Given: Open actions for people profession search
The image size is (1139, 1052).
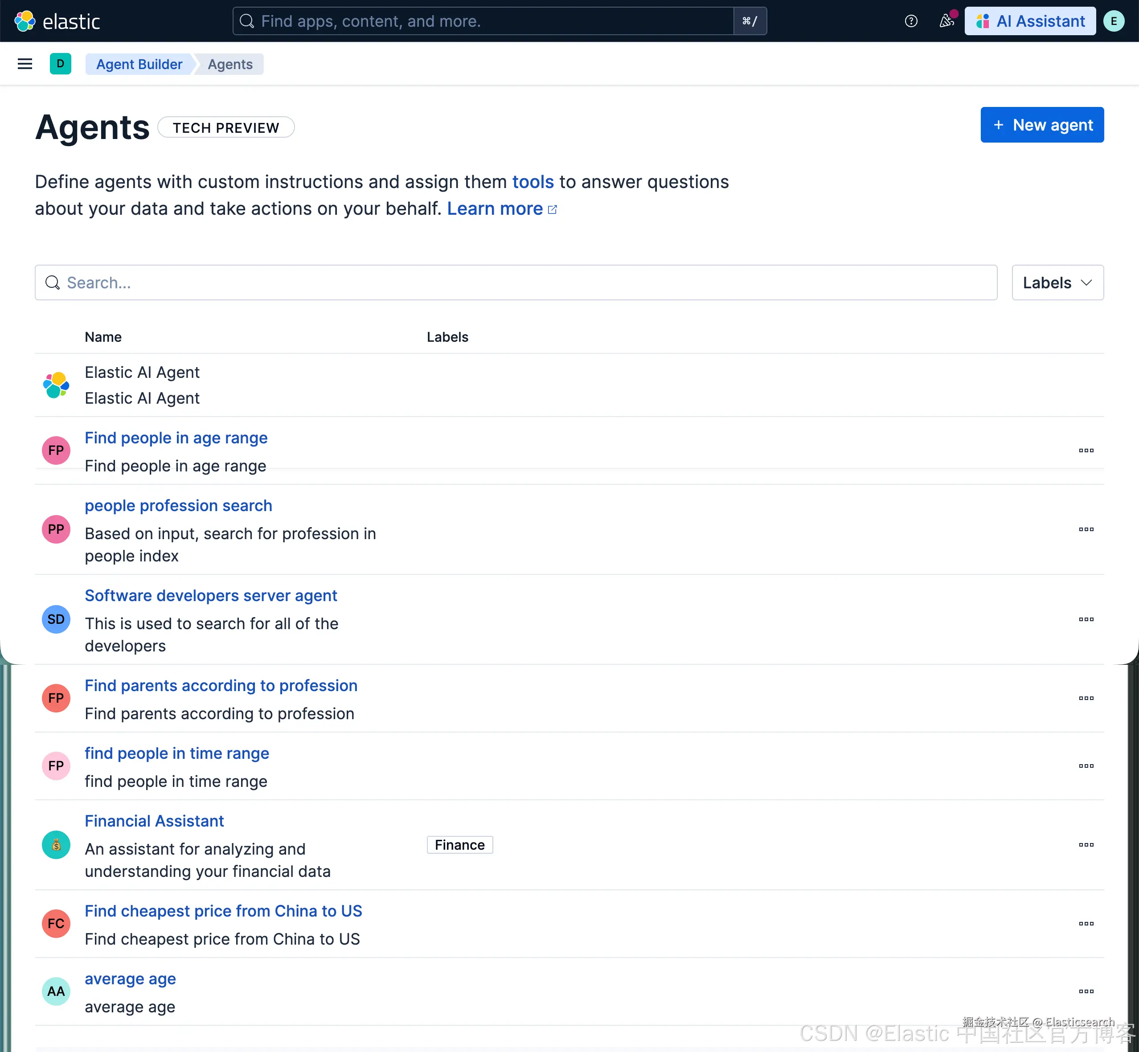Looking at the screenshot, I should tap(1086, 529).
